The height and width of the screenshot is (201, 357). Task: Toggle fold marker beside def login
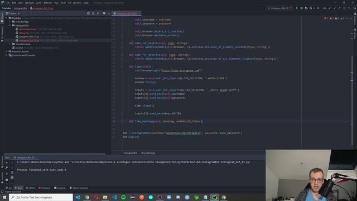click(x=122, y=66)
